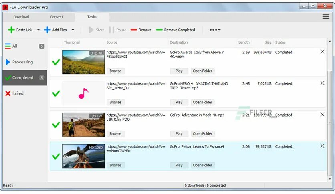
Task: Click the green Remove Completed icon
Action: tap(159, 30)
